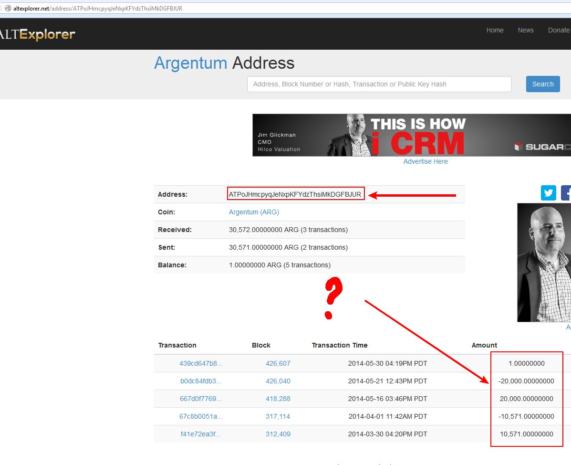Viewport: 571px width, 465px height.
Task: Click the amount 1.00000000 in table
Action: click(x=527, y=363)
